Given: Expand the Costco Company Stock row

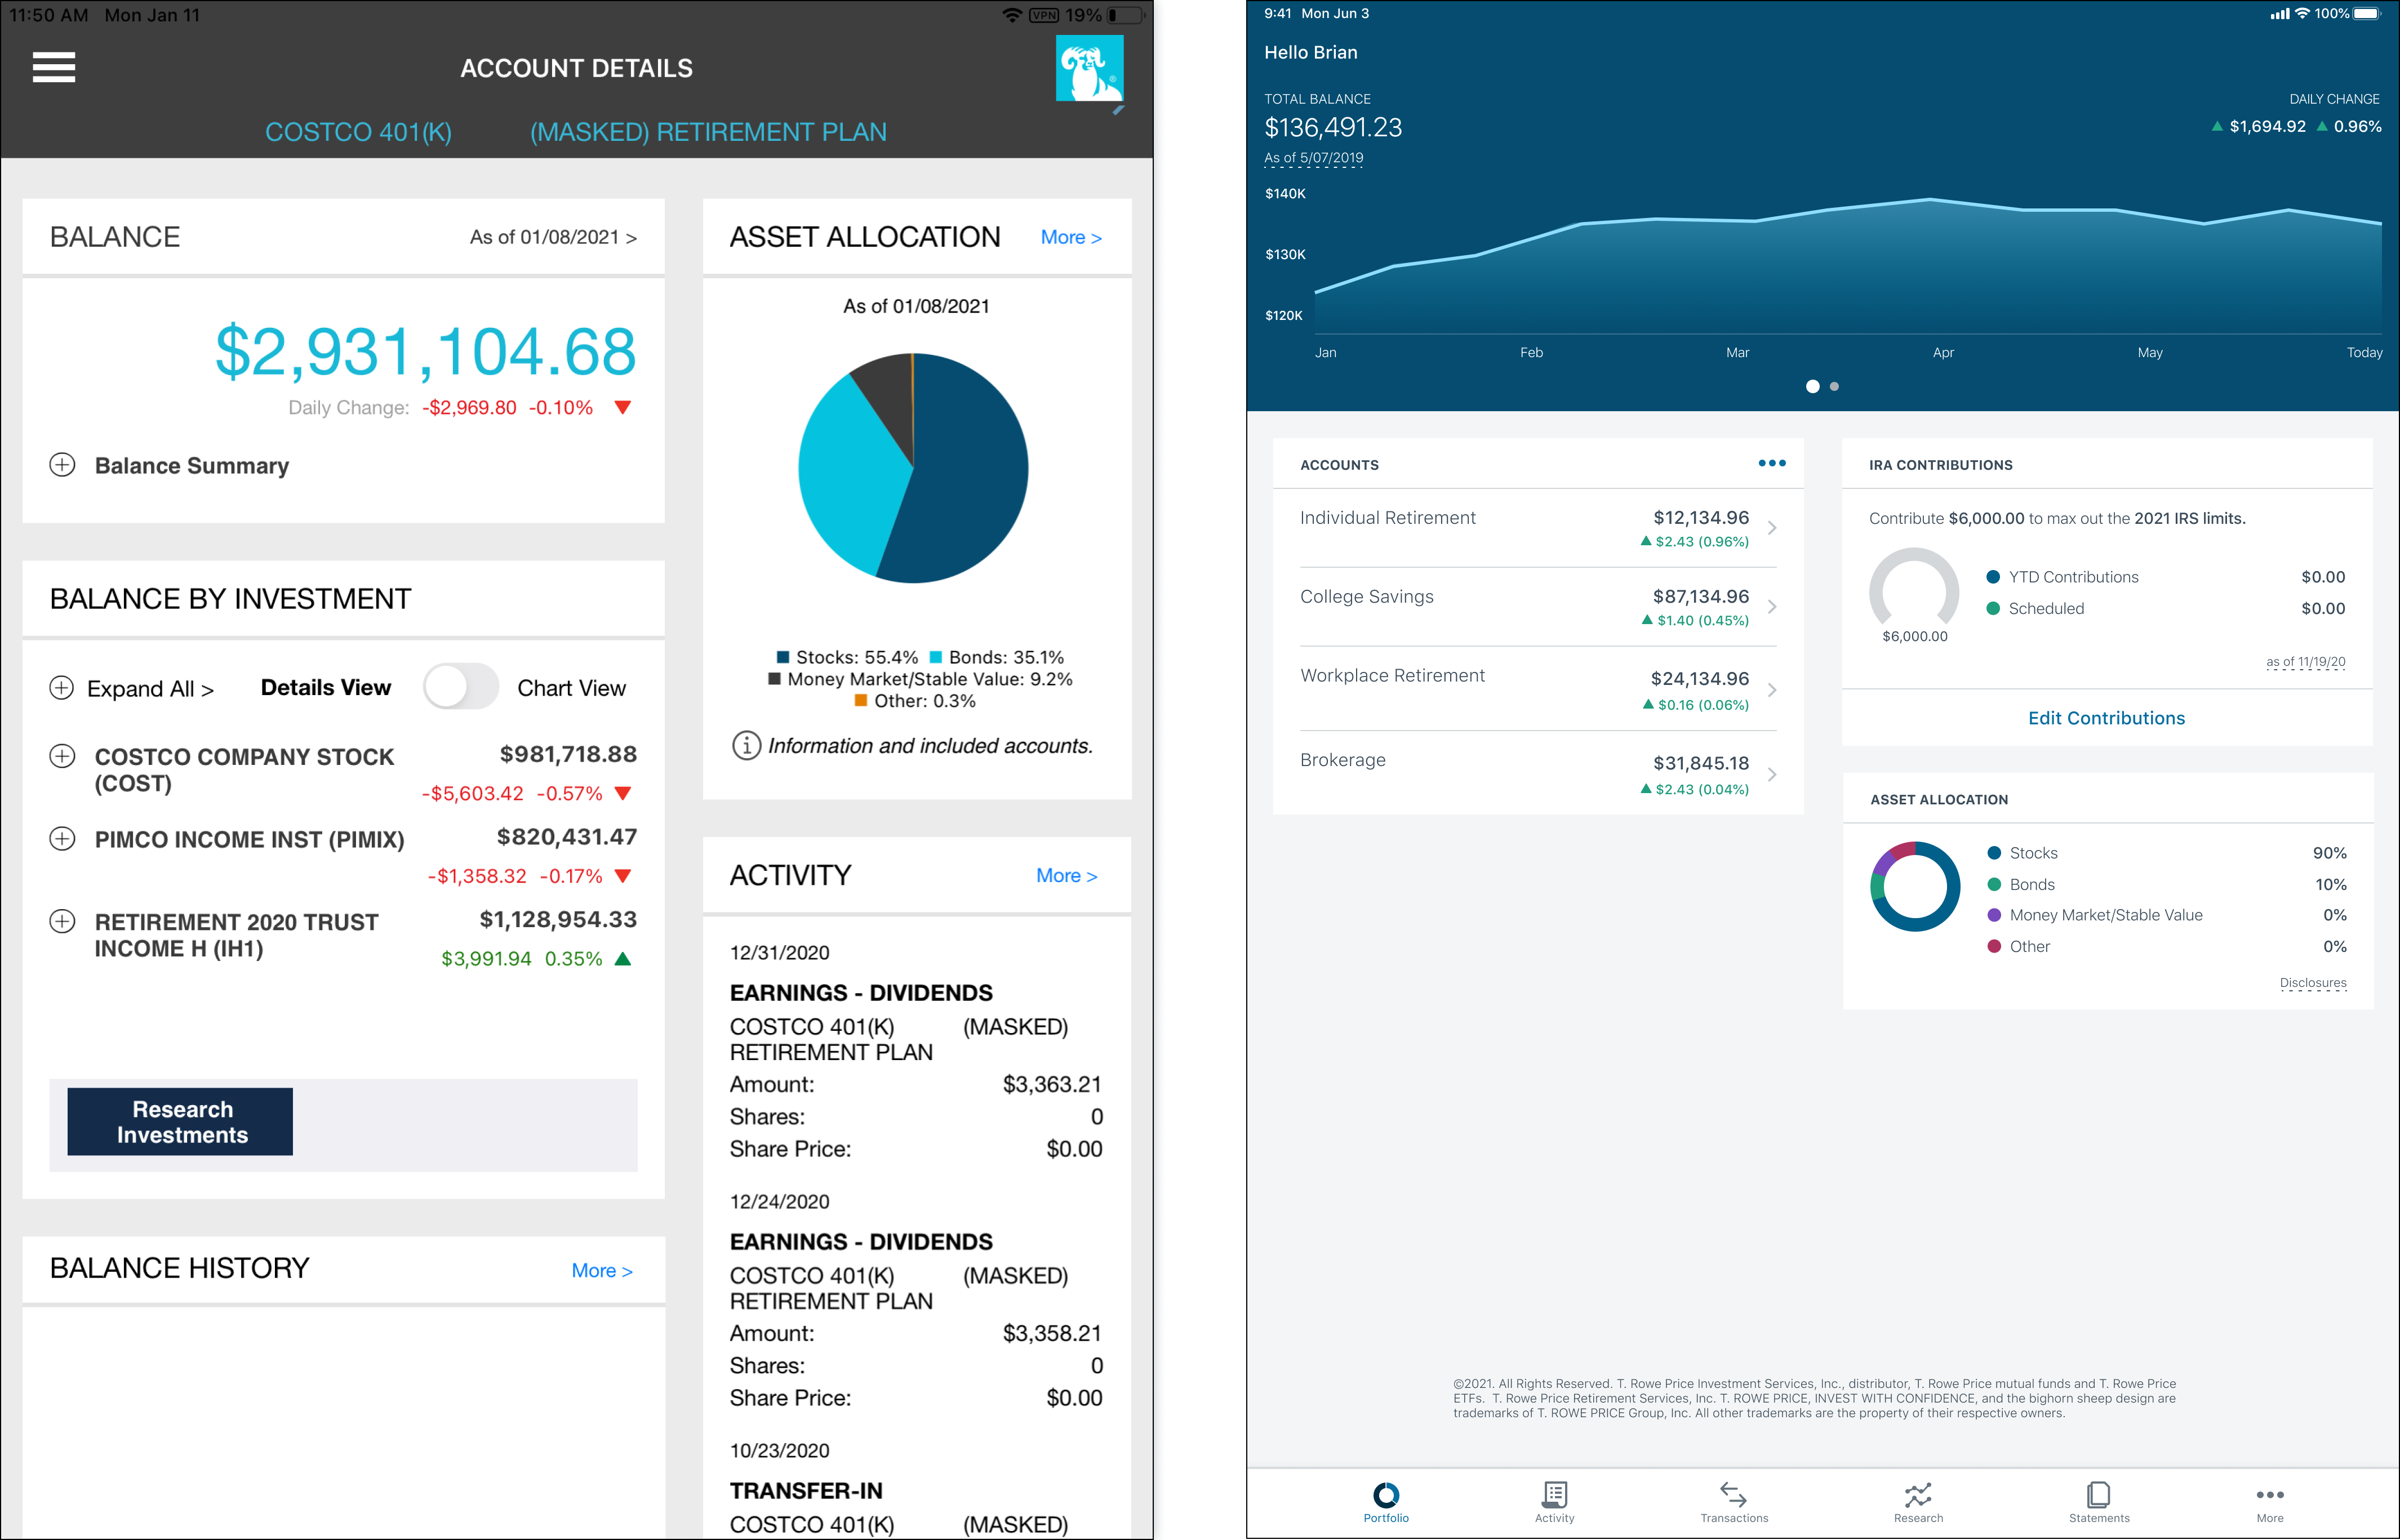Looking at the screenshot, I should (x=62, y=756).
